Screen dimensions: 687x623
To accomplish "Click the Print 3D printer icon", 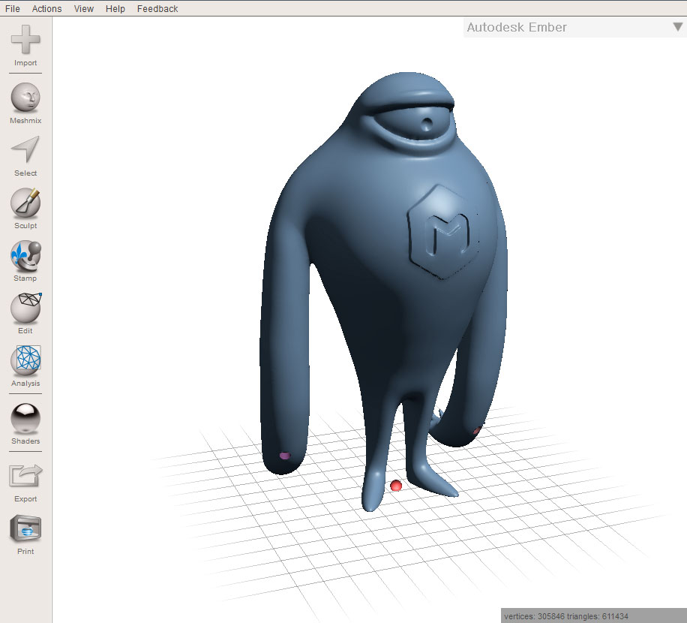I will tap(25, 528).
